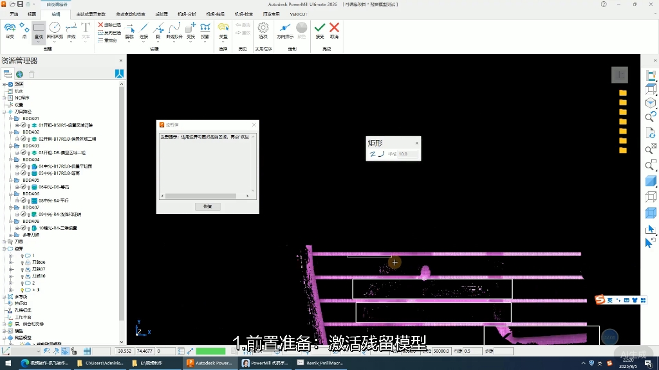
Task: Cancel curve editor with red X
Action: pyautogui.click(x=335, y=31)
